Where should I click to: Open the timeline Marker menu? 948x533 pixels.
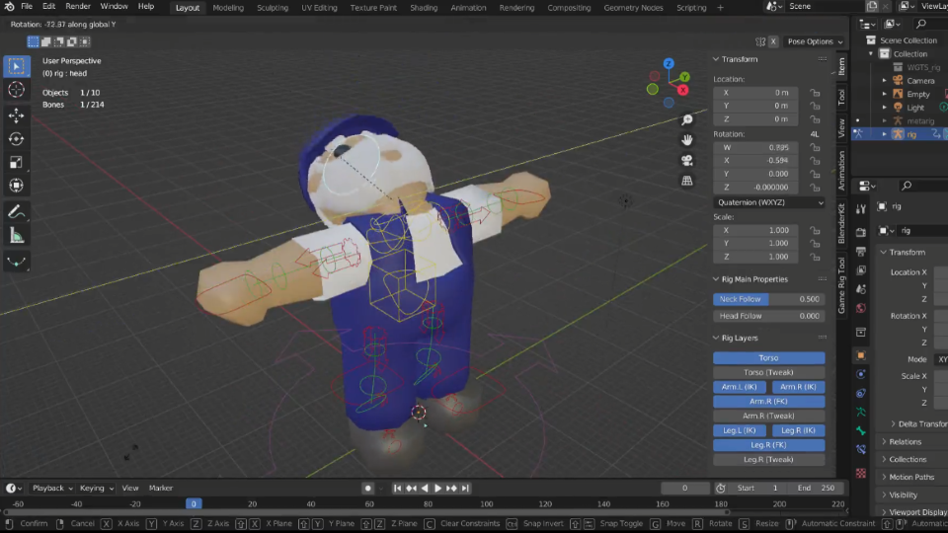(161, 489)
